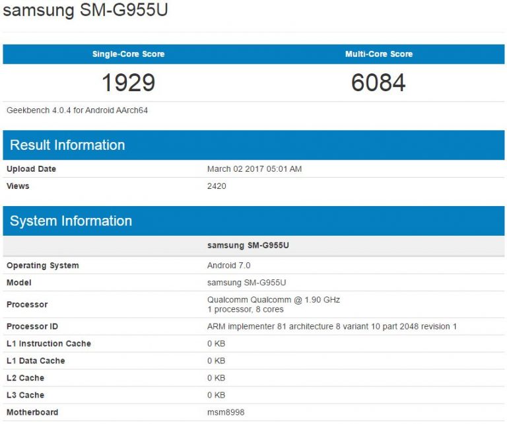Click the single-core score value 1929
507x424 pixels.
[128, 83]
